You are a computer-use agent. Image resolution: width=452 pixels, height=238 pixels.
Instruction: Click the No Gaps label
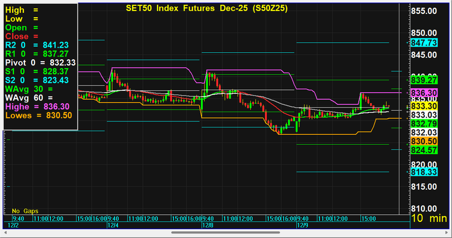23,211
